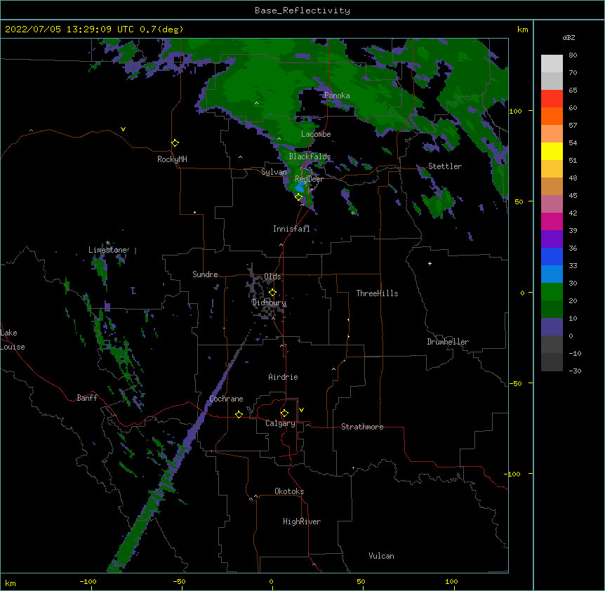The width and height of the screenshot is (605, 591).
Task: Click the Ponoka city label
Action: (337, 95)
